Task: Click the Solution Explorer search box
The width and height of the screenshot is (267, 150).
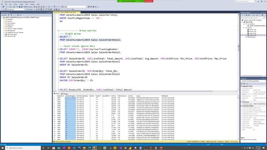Action: tap(253, 17)
